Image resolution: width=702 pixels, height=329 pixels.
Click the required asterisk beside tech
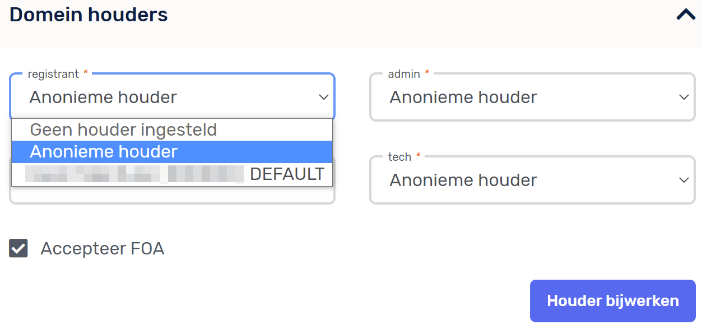coord(418,156)
